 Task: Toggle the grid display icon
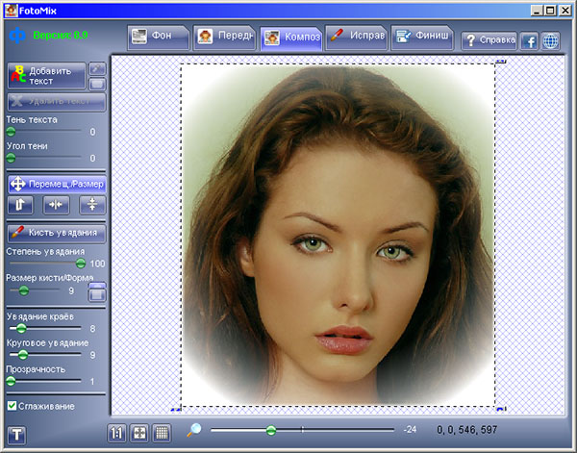[162, 433]
